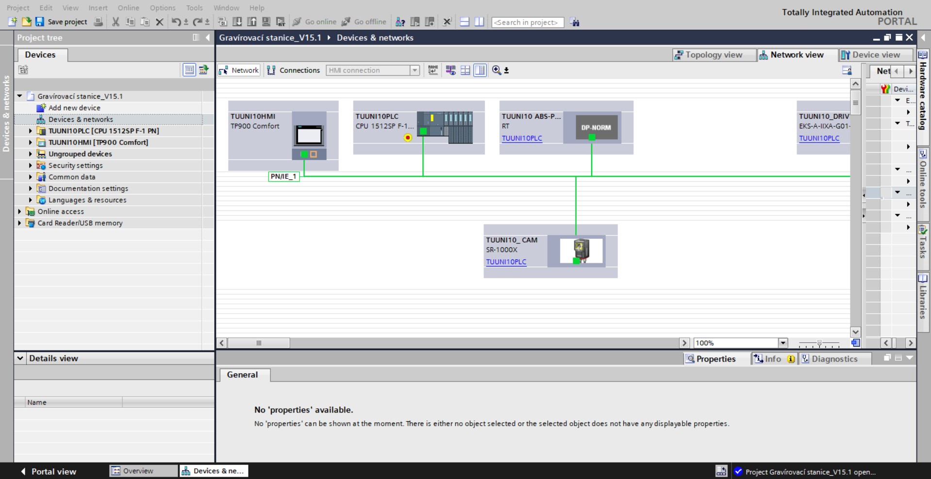931x479 pixels.
Task: Click the Save project button
Action: point(62,22)
